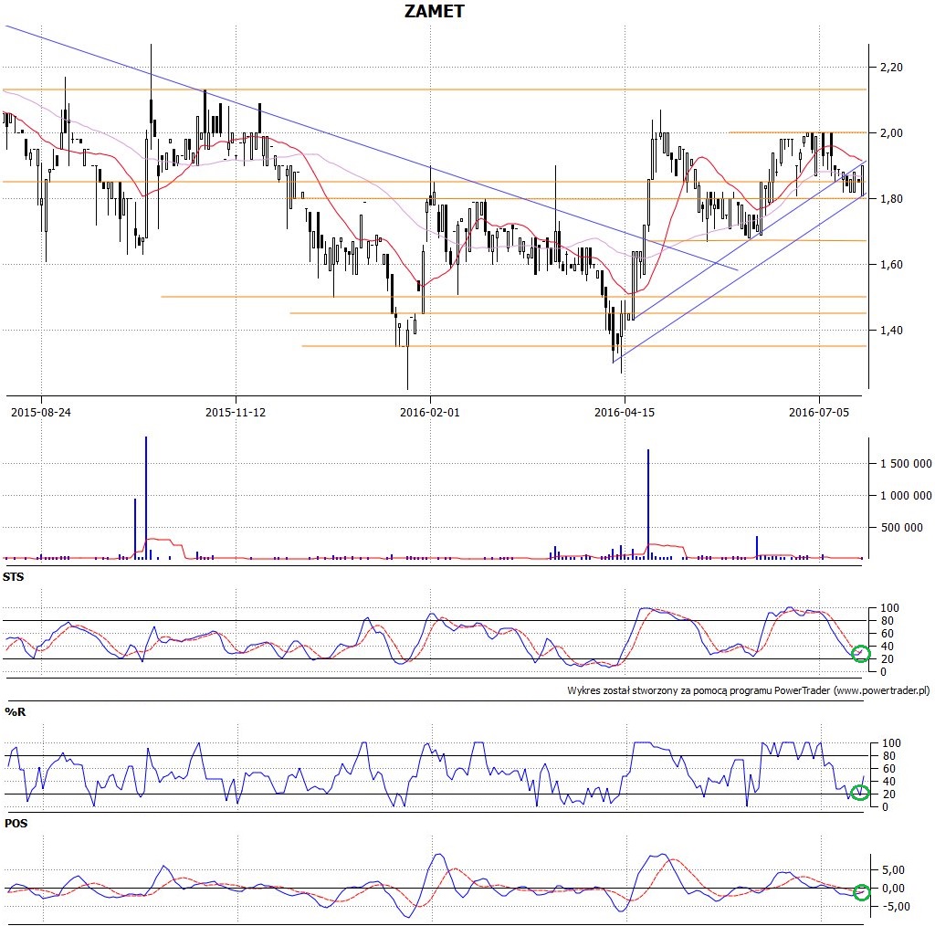
Task: Click the 1,80 price axis label
Action: (x=891, y=198)
